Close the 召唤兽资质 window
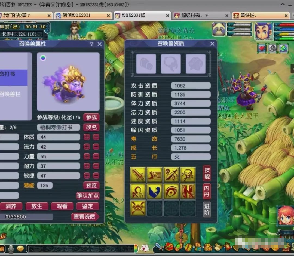The height and width of the screenshot is (256, 294). pos(212,44)
